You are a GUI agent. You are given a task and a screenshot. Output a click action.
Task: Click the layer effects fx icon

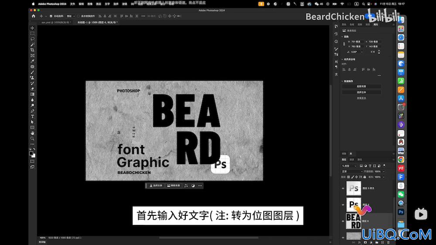click(360, 242)
